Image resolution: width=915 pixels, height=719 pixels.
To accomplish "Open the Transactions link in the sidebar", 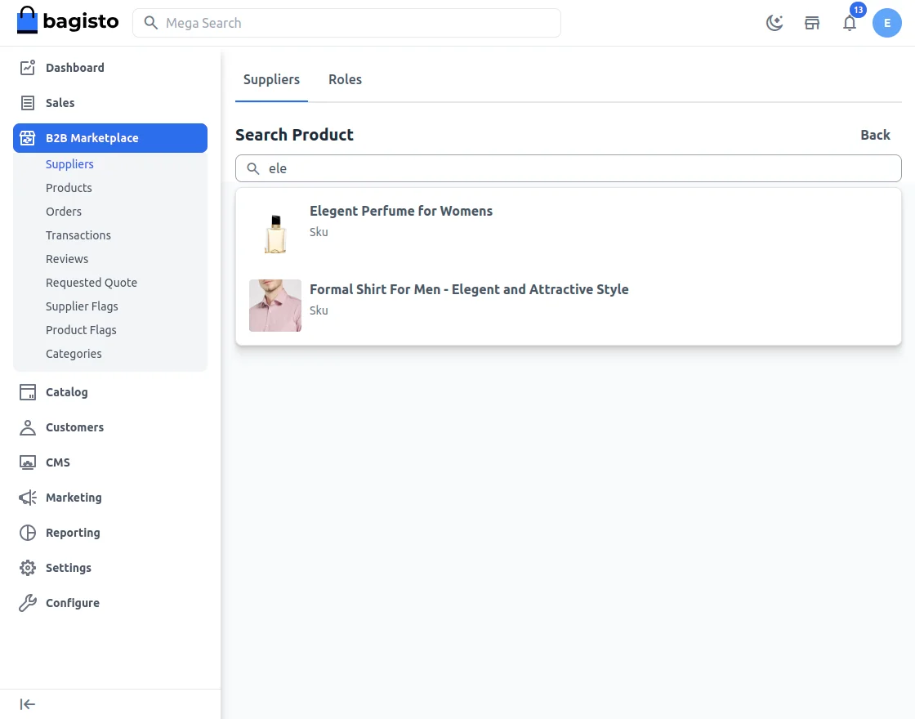I will (78, 235).
